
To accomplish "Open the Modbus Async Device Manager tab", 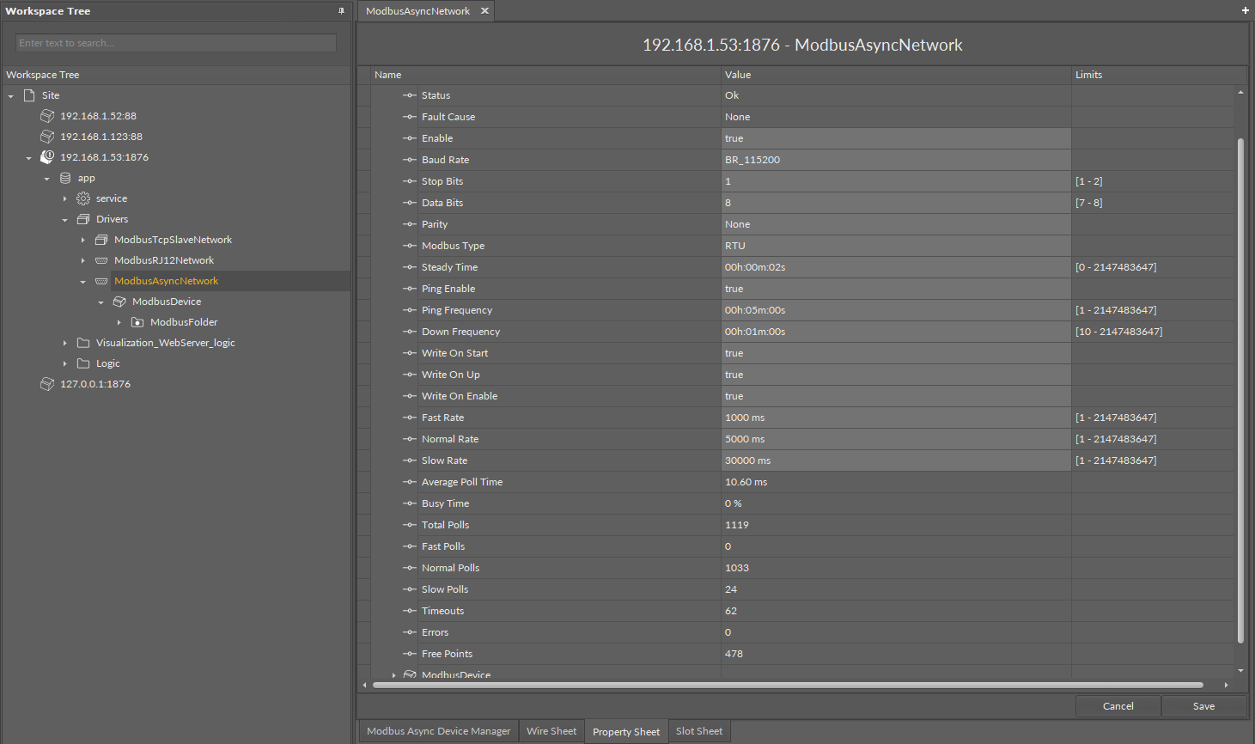I will (x=438, y=731).
